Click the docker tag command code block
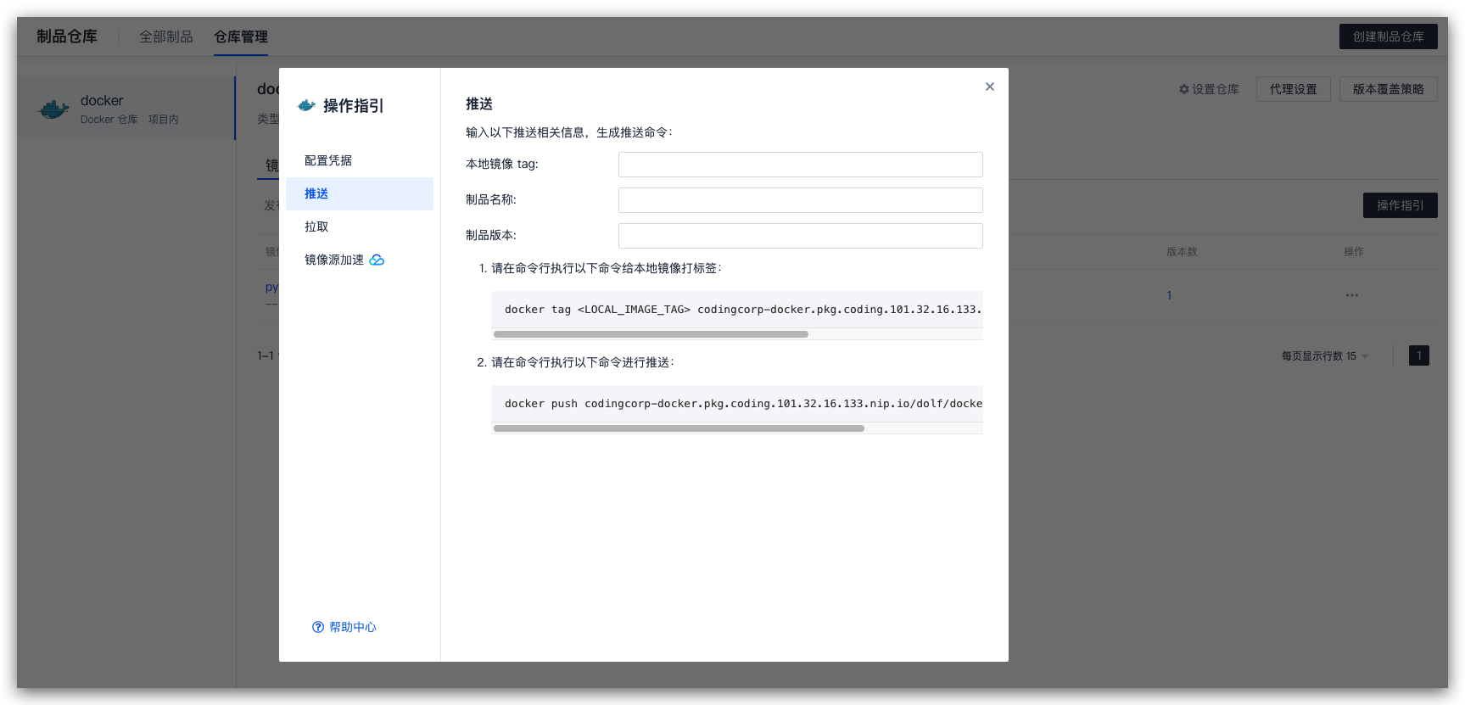 coord(736,310)
